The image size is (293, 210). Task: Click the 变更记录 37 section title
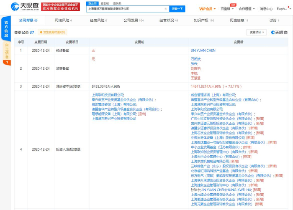24,33
